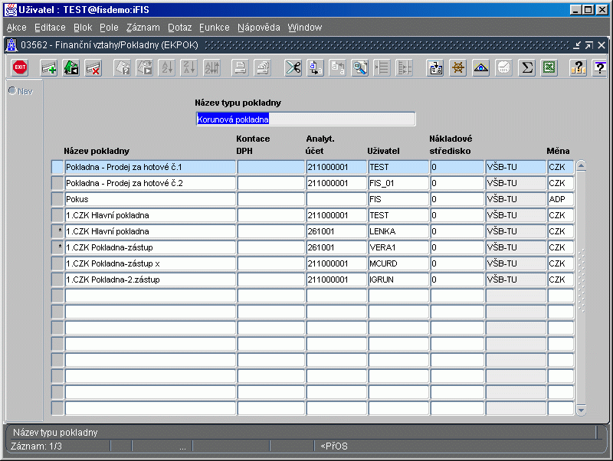The image size is (613, 461).
Task: Click the user cell 'IGRUN'
Action: click(x=398, y=280)
